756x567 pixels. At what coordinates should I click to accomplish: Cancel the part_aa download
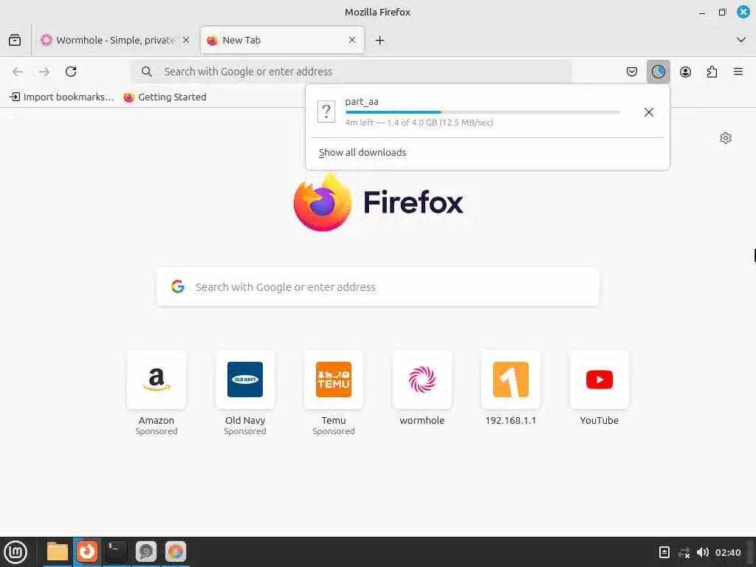point(649,112)
